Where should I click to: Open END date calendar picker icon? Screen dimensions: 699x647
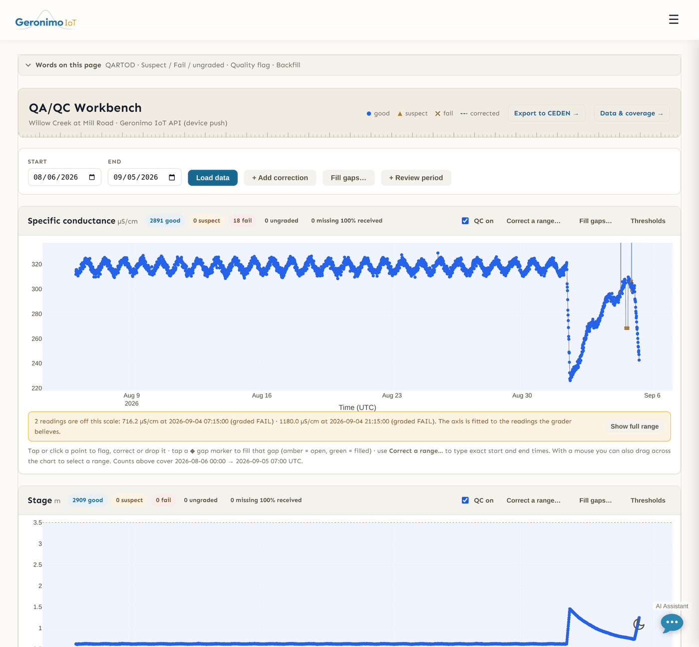172,177
